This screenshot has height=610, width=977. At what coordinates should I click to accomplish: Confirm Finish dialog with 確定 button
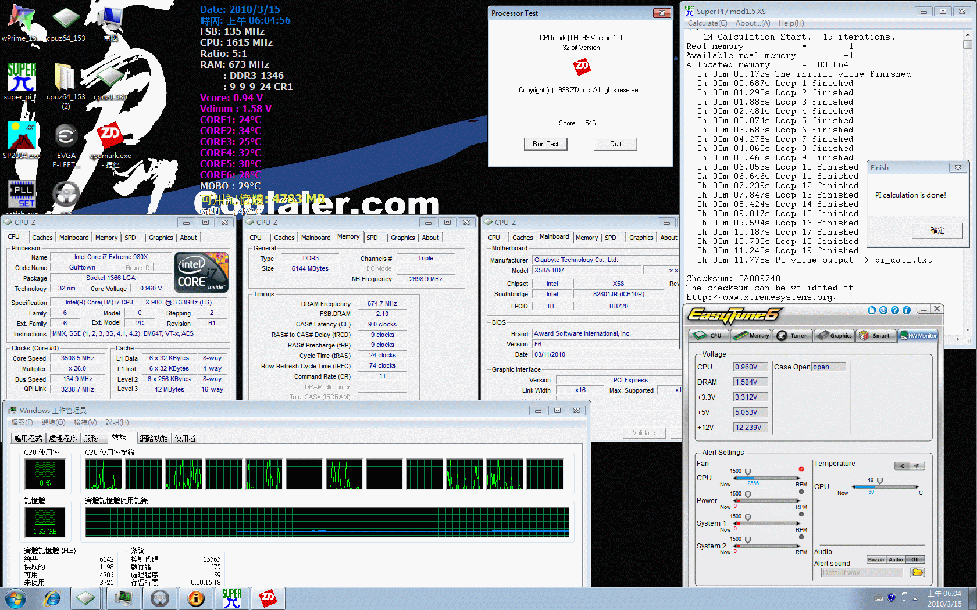pyautogui.click(x=937, y=231)
